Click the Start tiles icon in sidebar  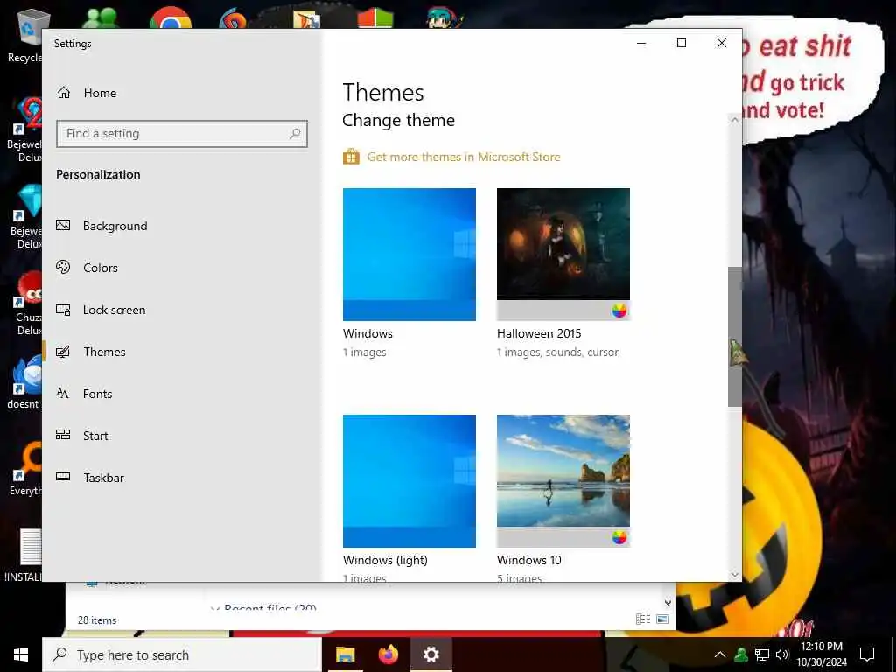coord(63,435)
